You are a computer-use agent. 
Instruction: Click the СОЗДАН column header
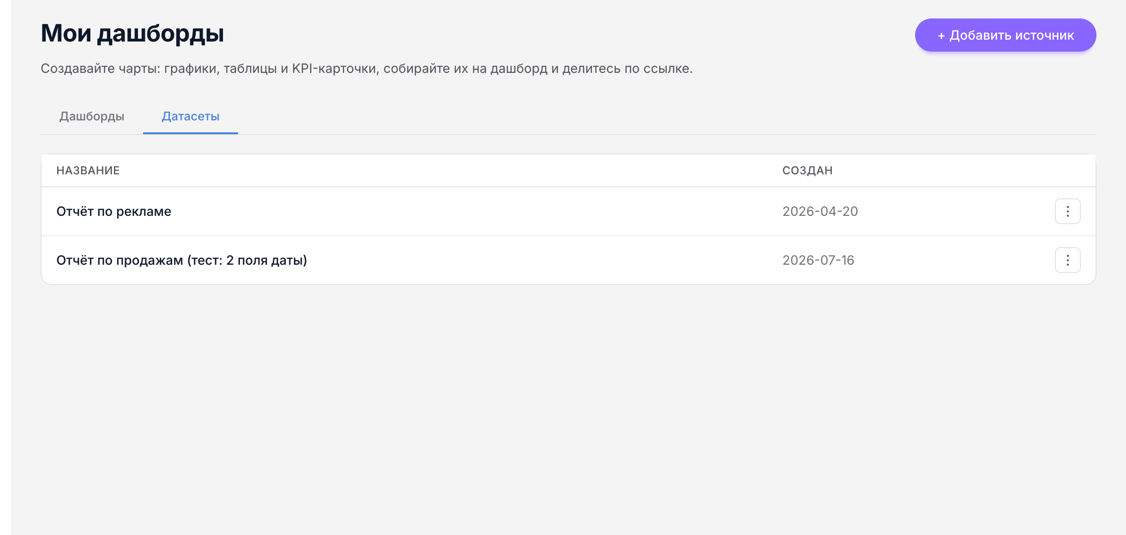pyautogui.click(x=808, y=171)
